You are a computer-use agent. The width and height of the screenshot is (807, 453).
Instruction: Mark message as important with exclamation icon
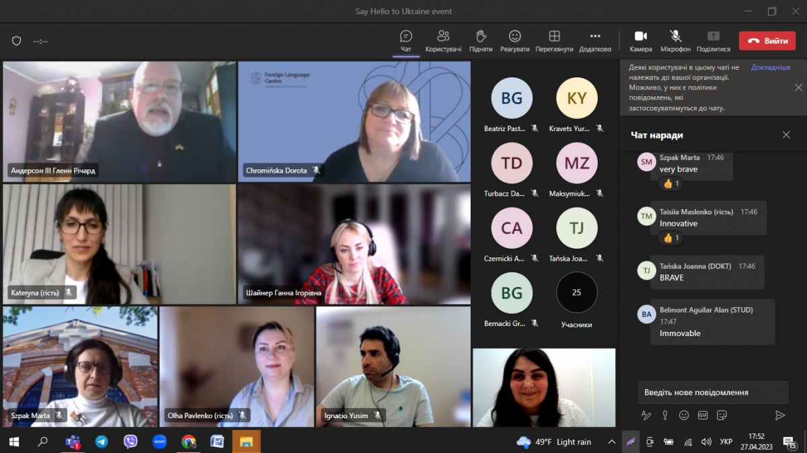coord(665,415)
